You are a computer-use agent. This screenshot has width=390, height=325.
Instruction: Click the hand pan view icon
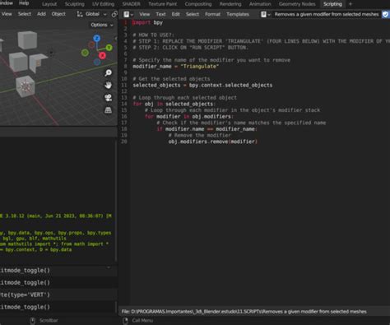109,85
